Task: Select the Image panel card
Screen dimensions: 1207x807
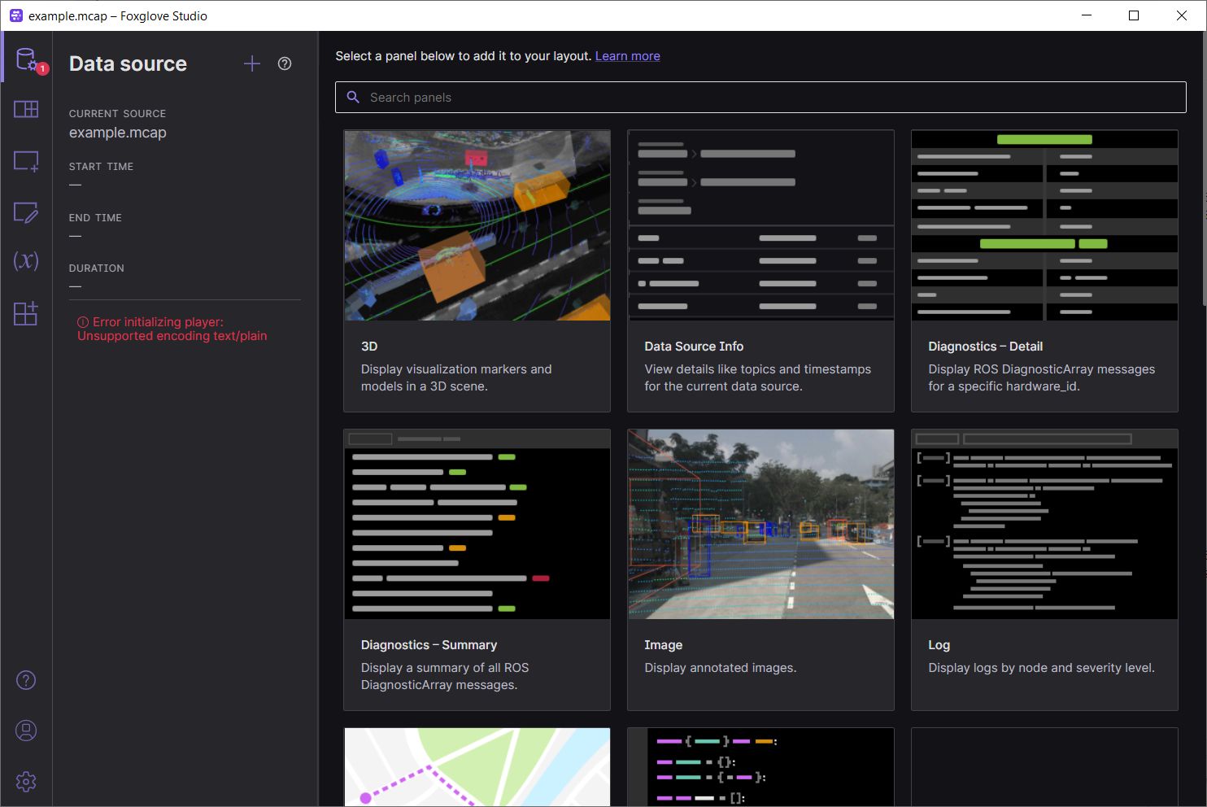Action: (760, 569)
